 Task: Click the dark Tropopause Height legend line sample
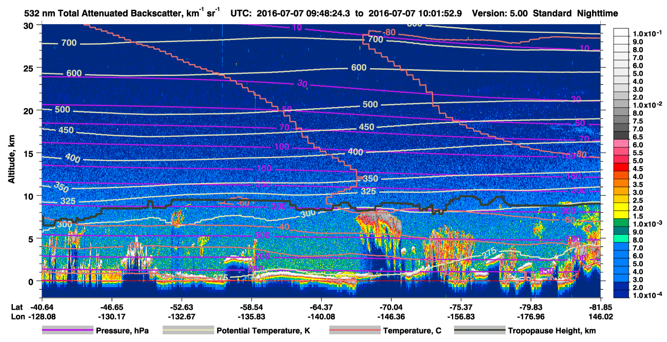[x=479, y=331]
